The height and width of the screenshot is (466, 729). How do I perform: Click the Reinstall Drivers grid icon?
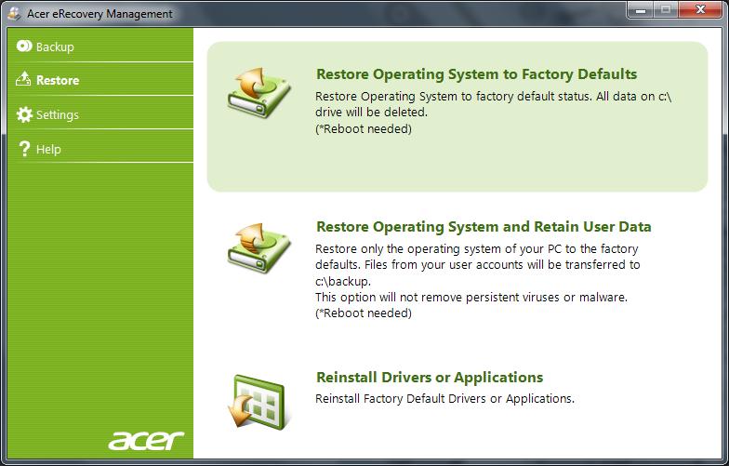(259, 402)
